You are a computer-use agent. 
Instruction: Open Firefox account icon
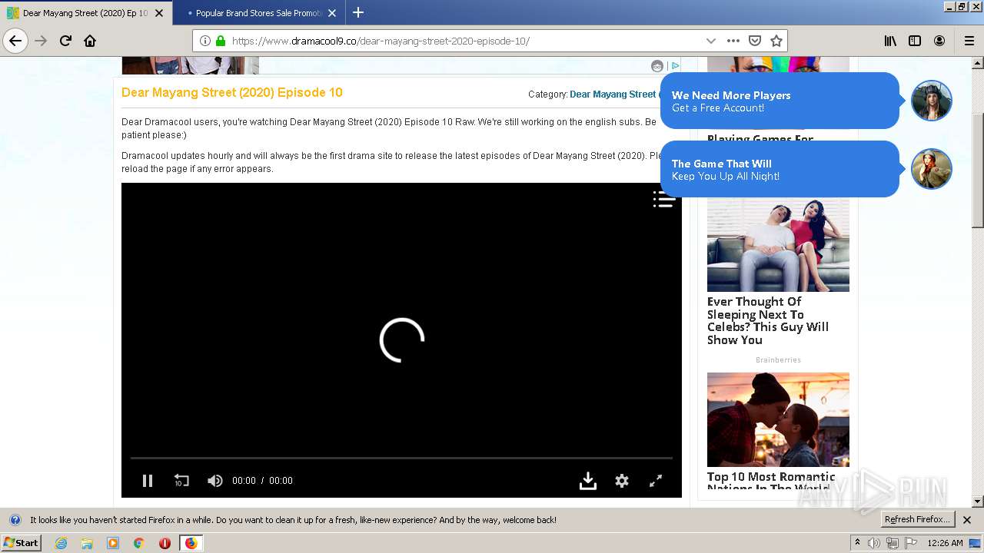[x=939, y=41]
